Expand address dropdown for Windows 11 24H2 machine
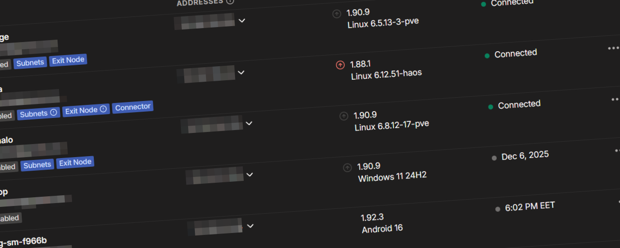 coord(250,175)
